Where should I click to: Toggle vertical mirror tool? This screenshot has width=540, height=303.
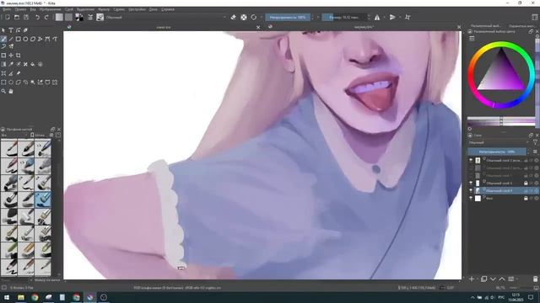(x=392, y=17)
